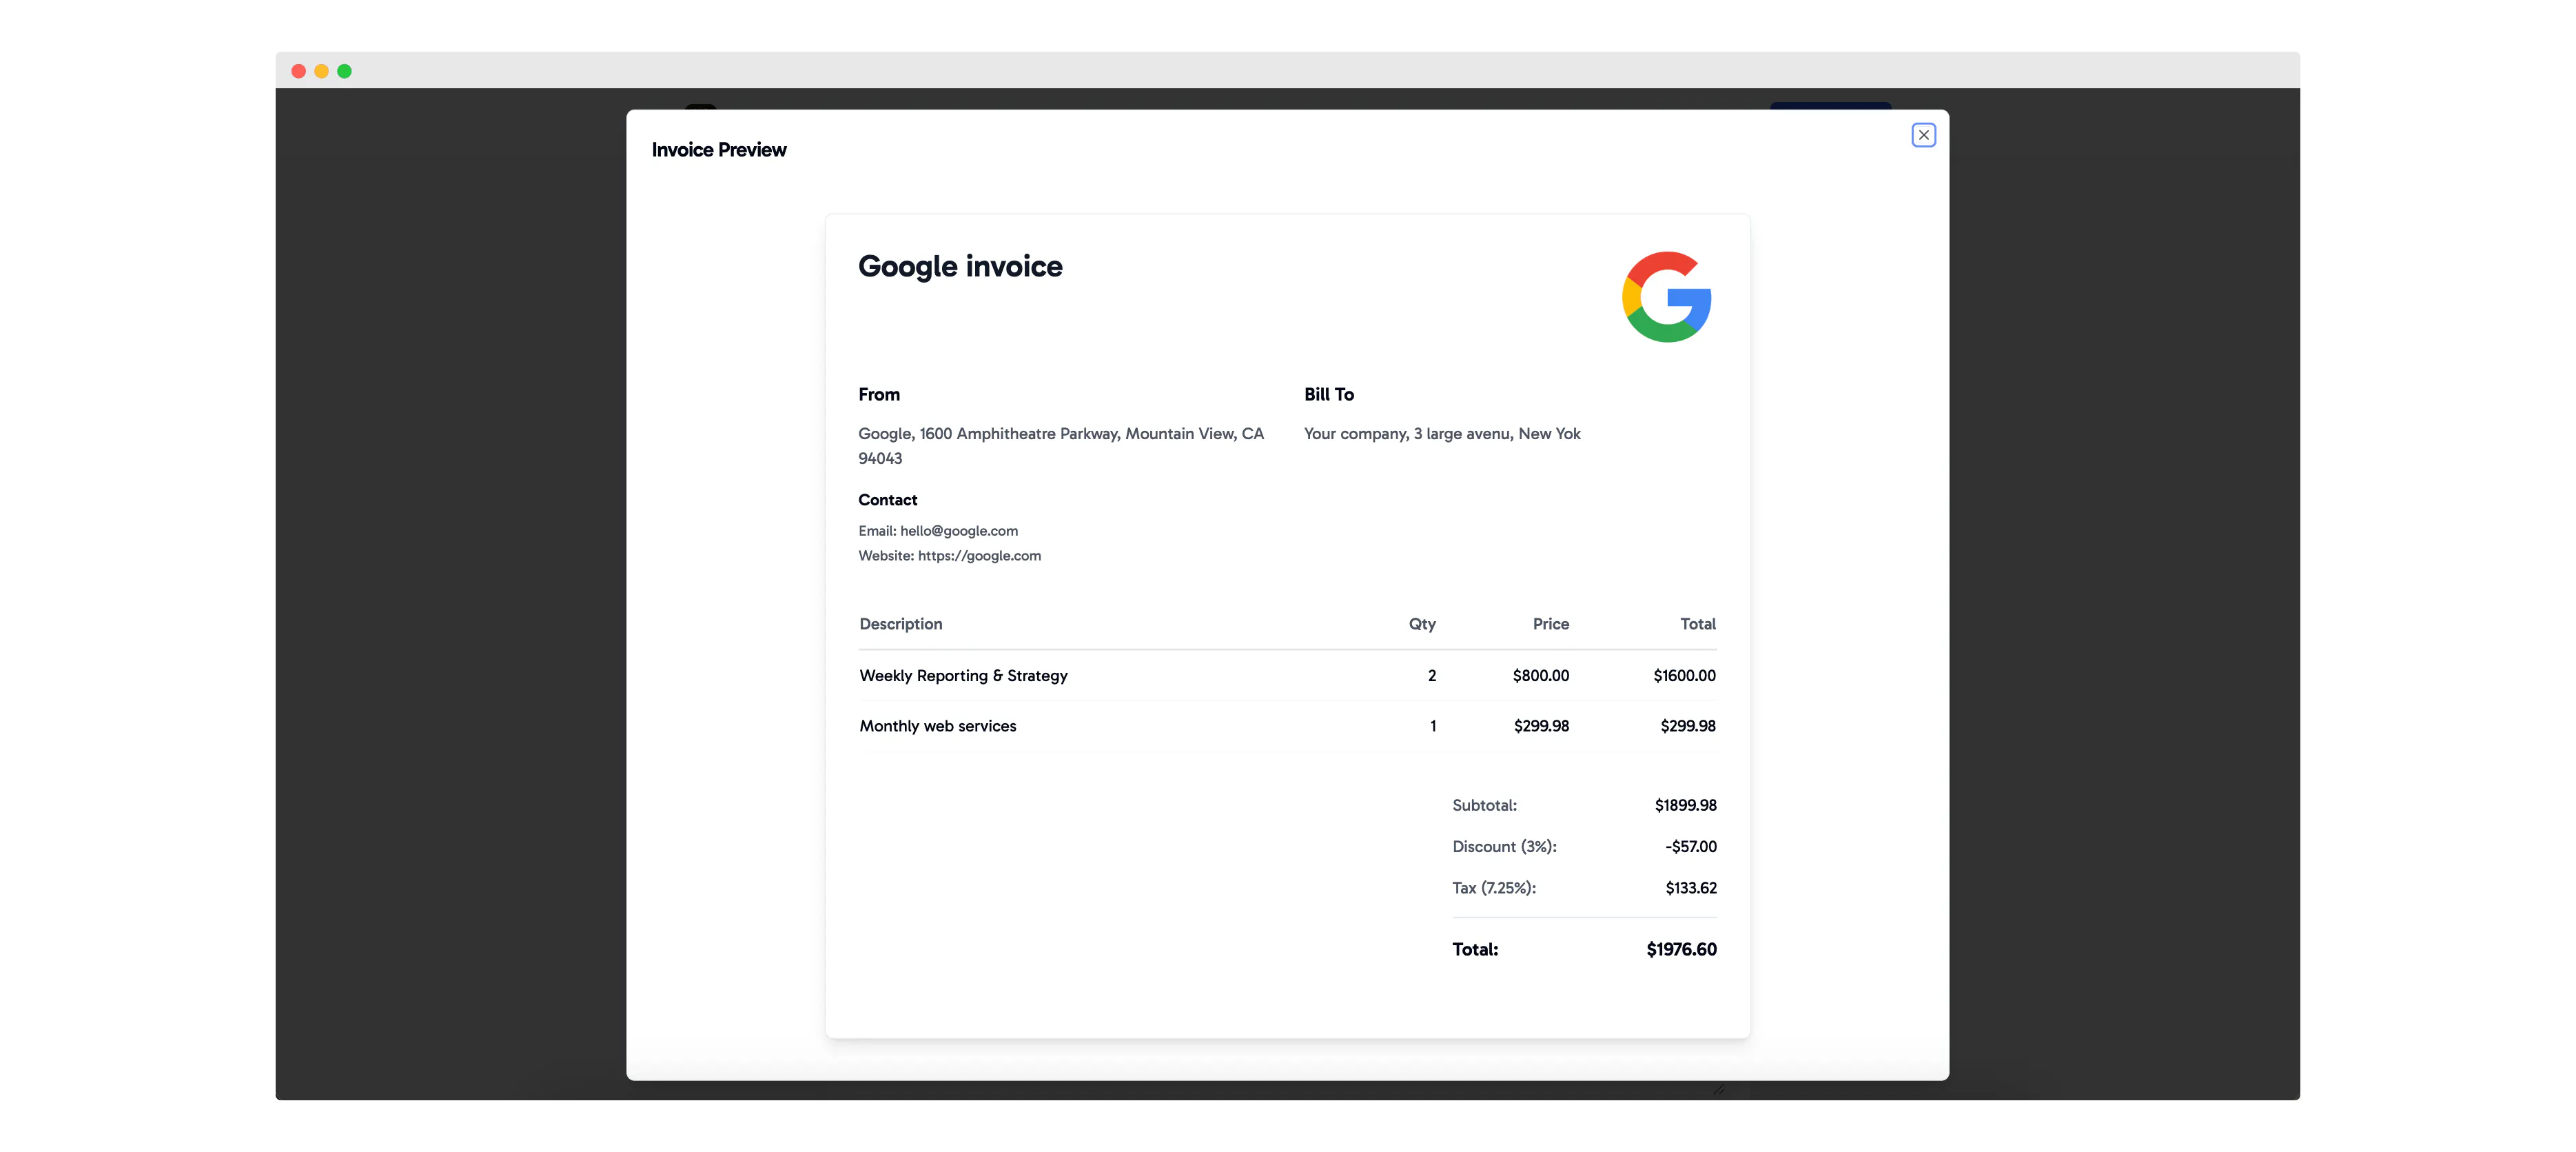The image size is (2576, 1152).
Task: Click the $1899.98 subtotal value
Action: tap(1685, 805)
